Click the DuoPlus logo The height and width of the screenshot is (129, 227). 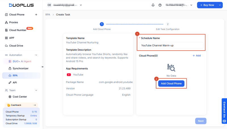tap(21, 5)
